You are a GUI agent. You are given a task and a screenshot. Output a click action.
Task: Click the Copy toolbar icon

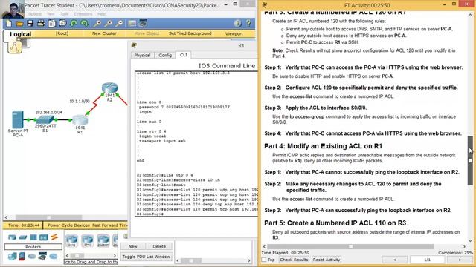click(x=52, y=23)
